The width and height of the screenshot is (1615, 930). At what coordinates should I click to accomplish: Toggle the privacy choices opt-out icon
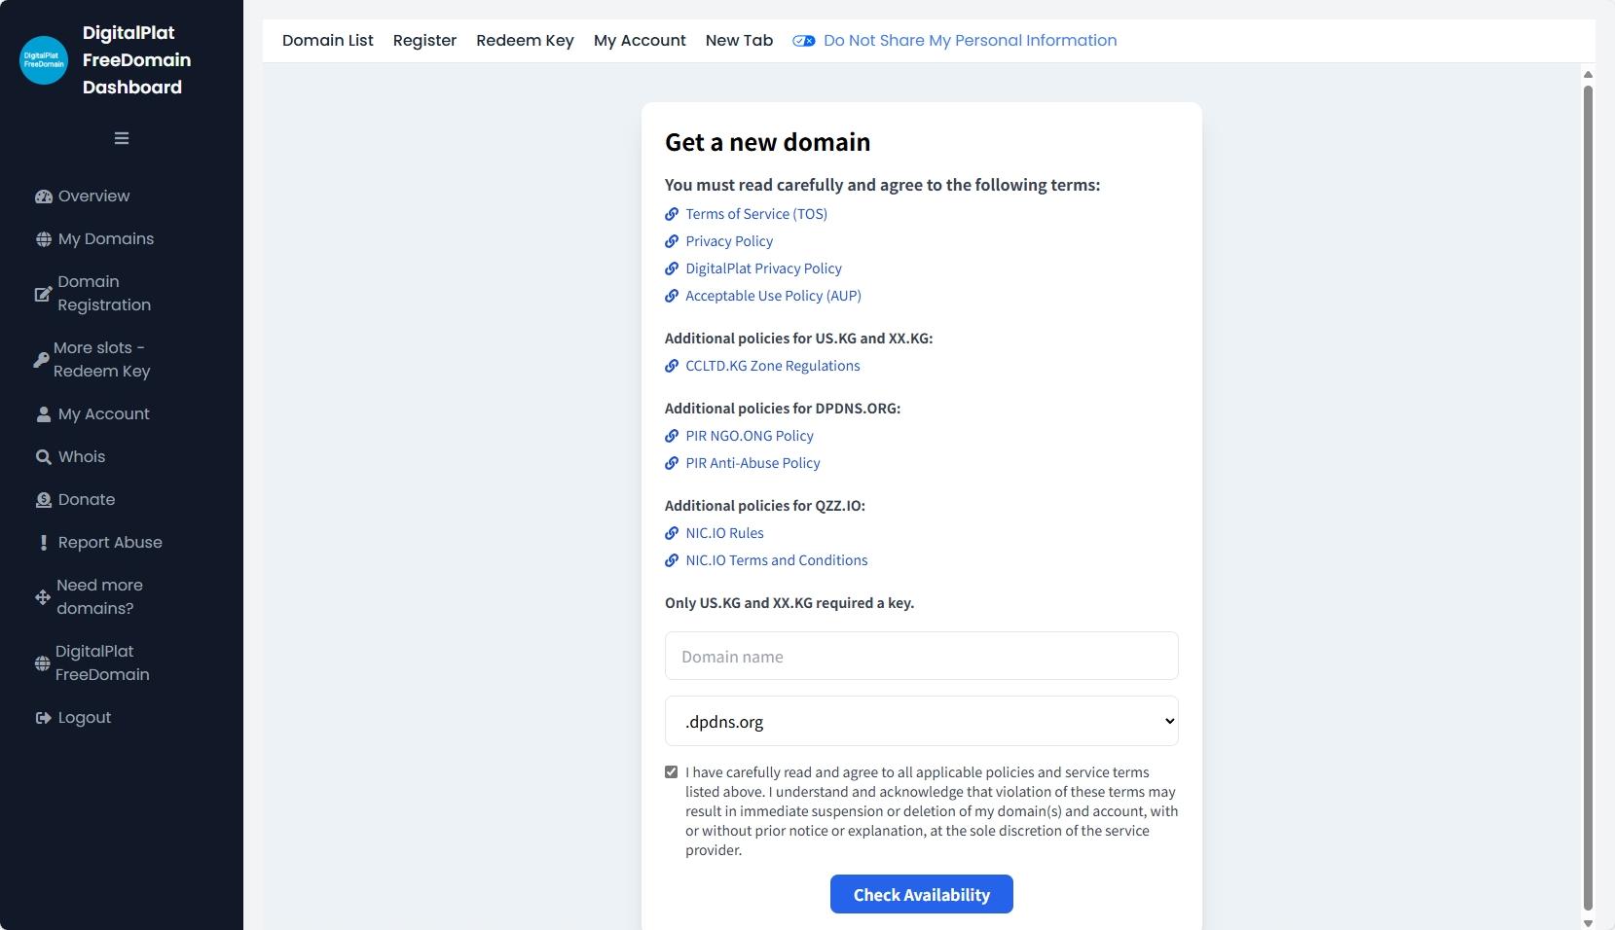point(803,41)
